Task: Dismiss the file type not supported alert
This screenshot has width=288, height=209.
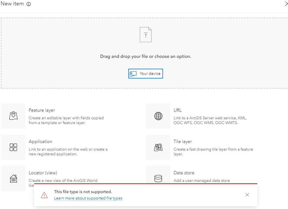Action: [x=247, y=195]
